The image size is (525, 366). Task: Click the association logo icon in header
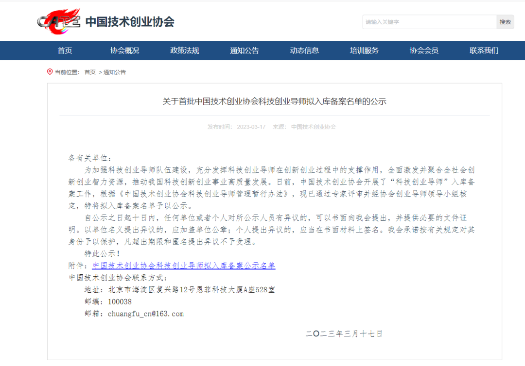[58, 21]
